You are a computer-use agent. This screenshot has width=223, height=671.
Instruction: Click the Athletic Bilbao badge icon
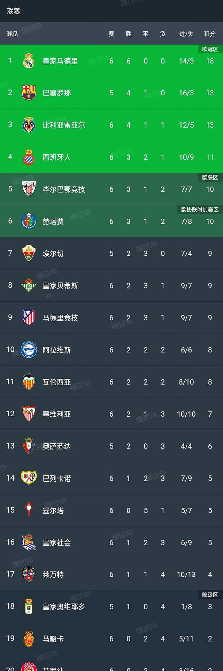point(29,189)
